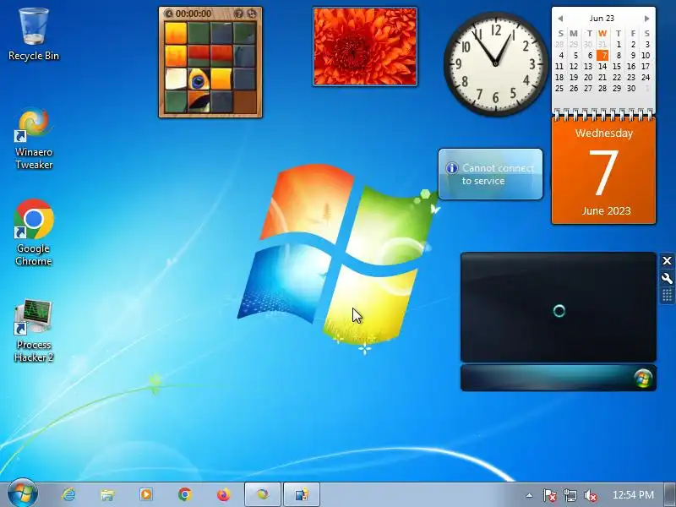The image size is (676, 507).
Task: Close the Media Center gadget
Action: [x=667, y=261]
